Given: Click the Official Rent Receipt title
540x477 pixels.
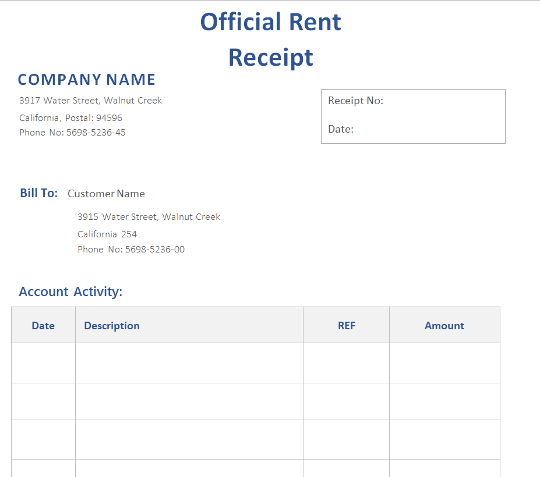Looking at the screenshot, I should tap(270, 40).
